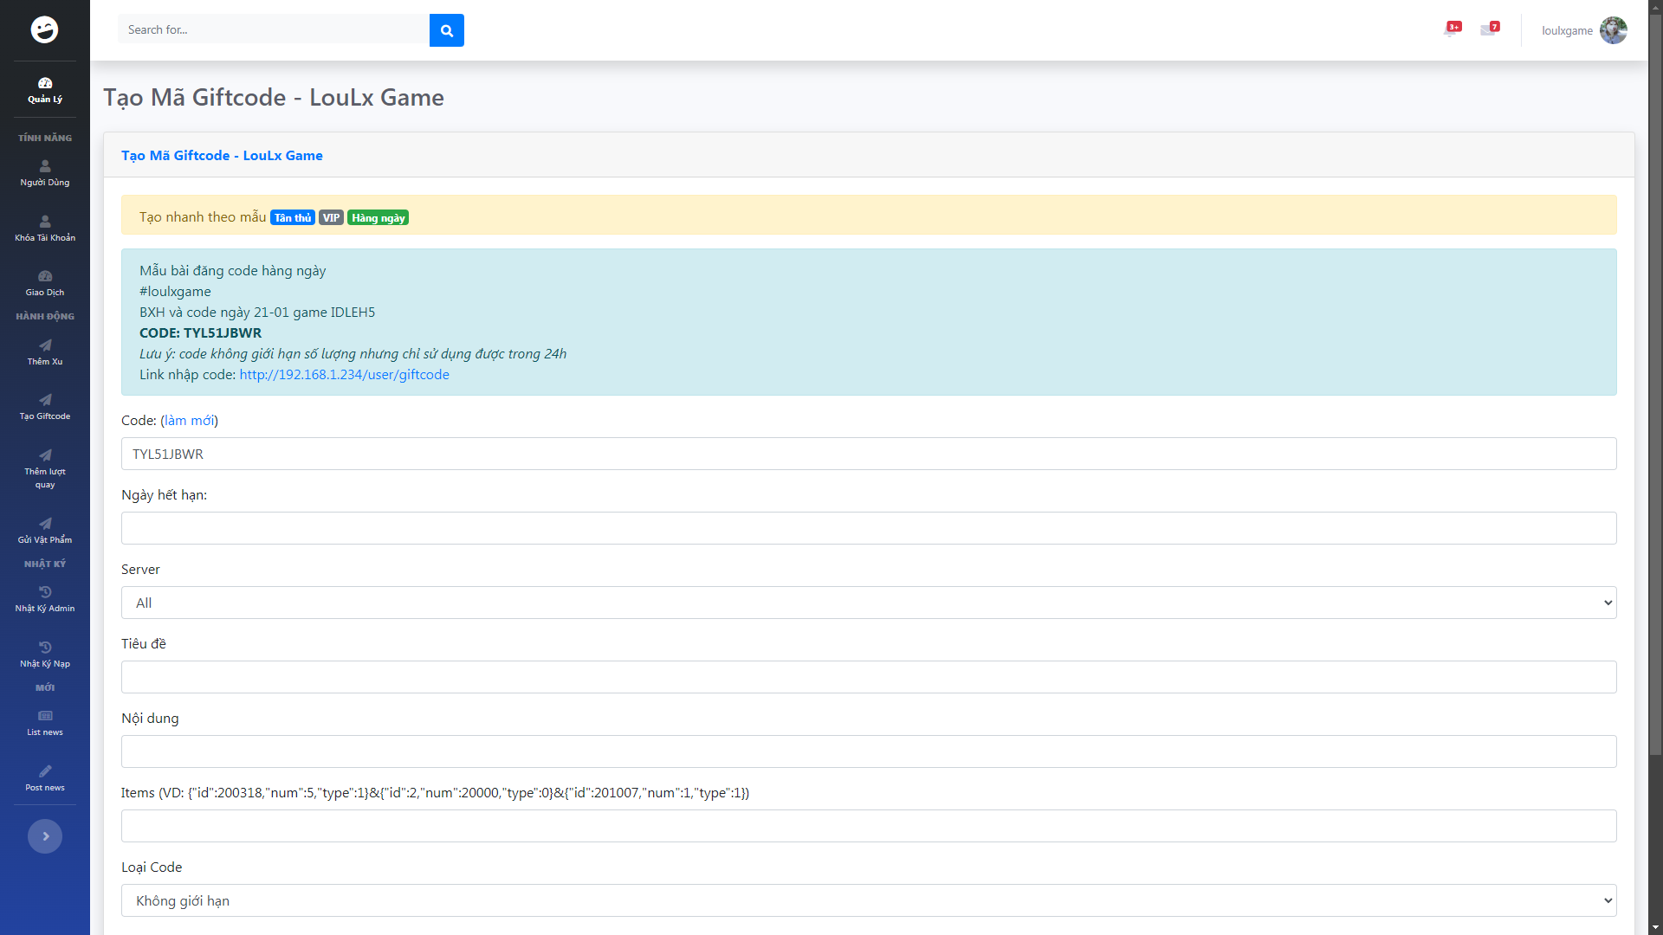
Task: Click the Ngày hết hạn input field
Action: click(868, 528)
